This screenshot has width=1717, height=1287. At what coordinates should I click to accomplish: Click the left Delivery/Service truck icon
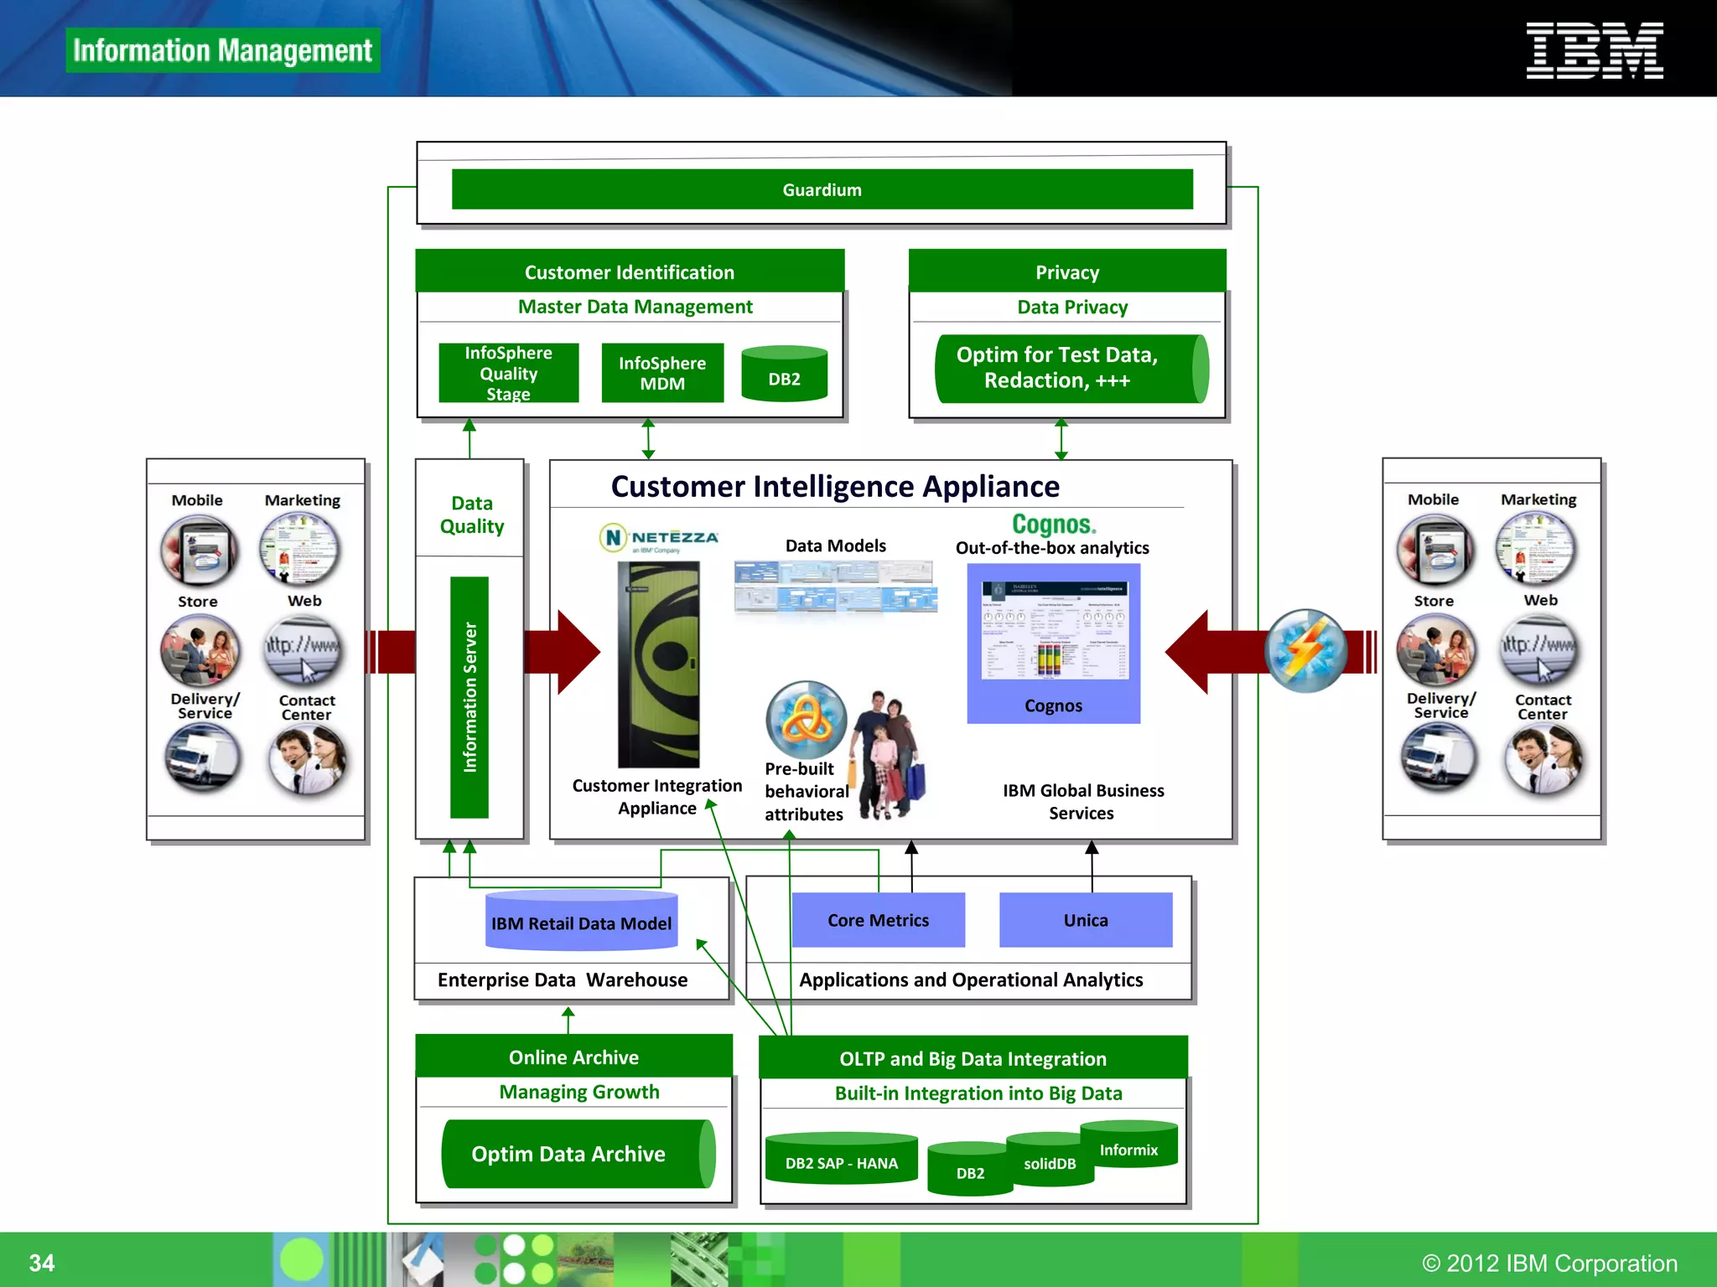(202, 757)
